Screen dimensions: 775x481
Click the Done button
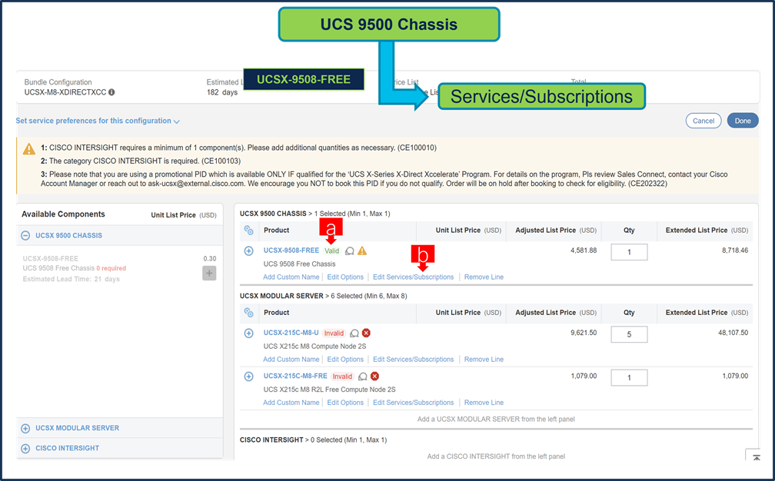(x=743, y=121)
